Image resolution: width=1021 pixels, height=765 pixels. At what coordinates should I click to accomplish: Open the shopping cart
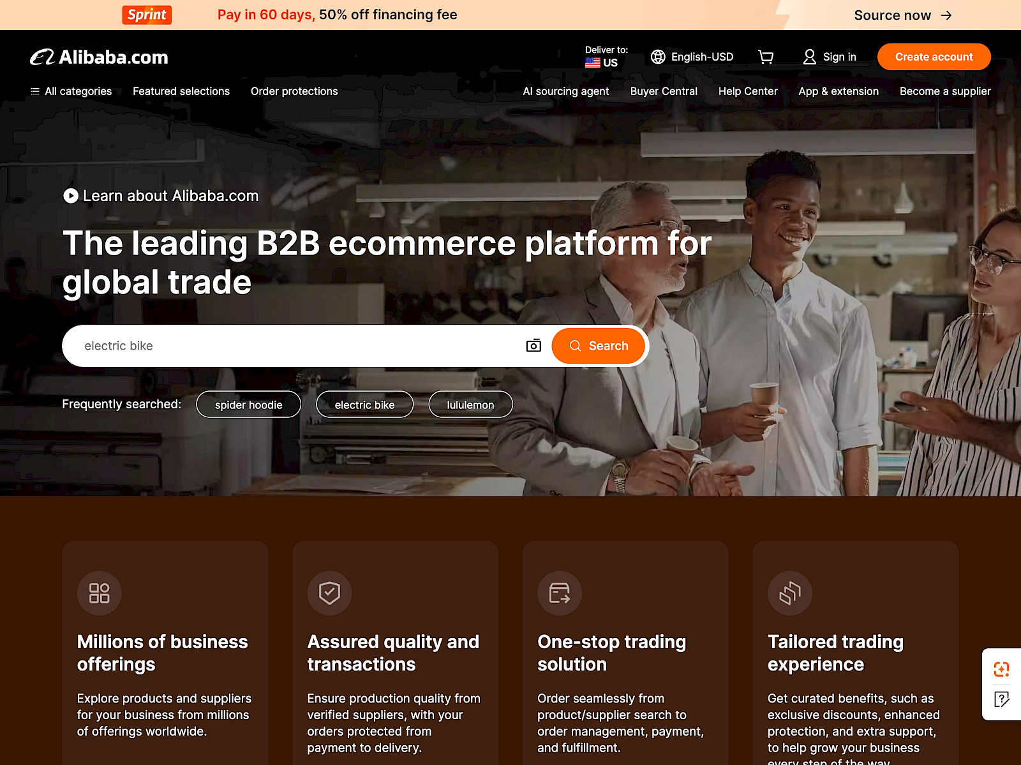click(x=766, y=57)
